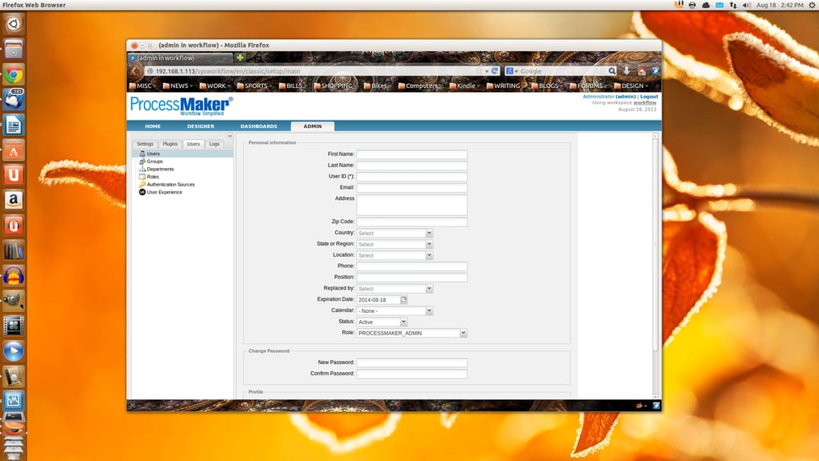Click the First Name field
The image size is (819, 461).
click(x=412, y=154)
